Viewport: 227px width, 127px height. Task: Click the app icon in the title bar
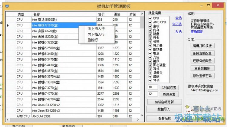pos(7,6)
